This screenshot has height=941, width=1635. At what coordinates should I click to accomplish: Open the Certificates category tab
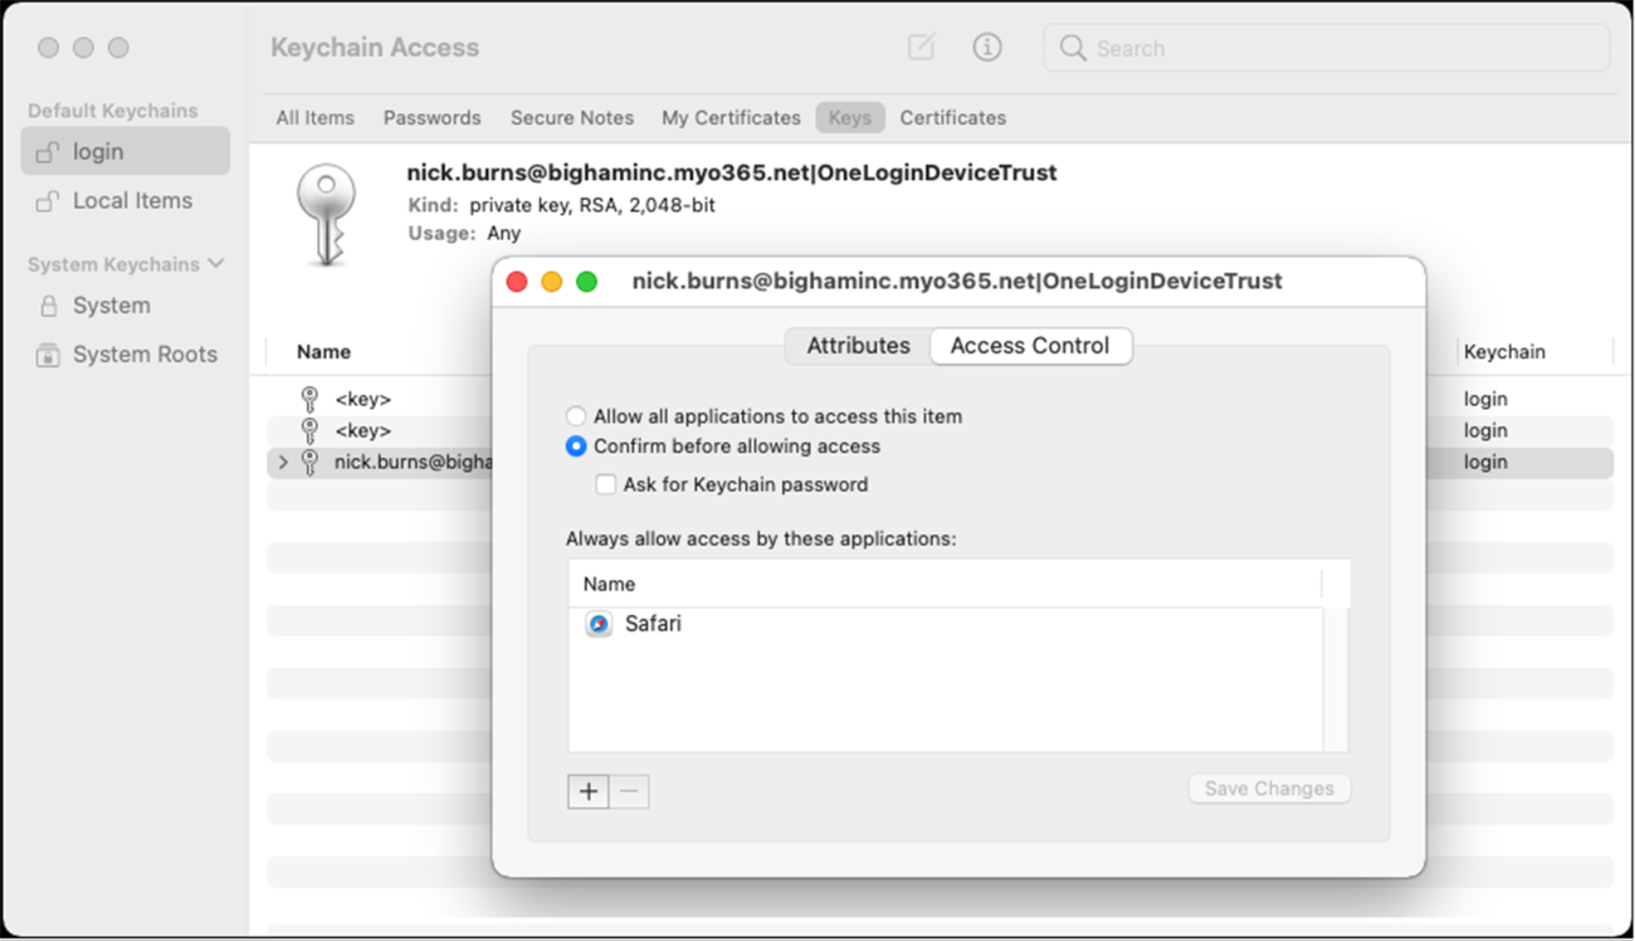[x=952, y=117]
